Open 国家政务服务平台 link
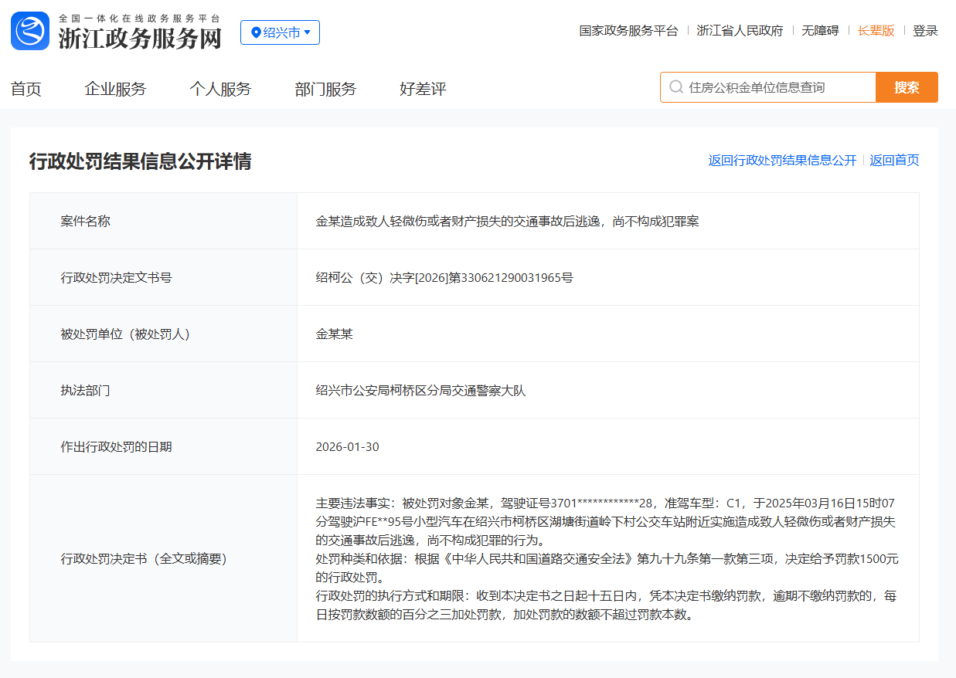The width and height of the screenshot is (956, 678). [628, 31]
